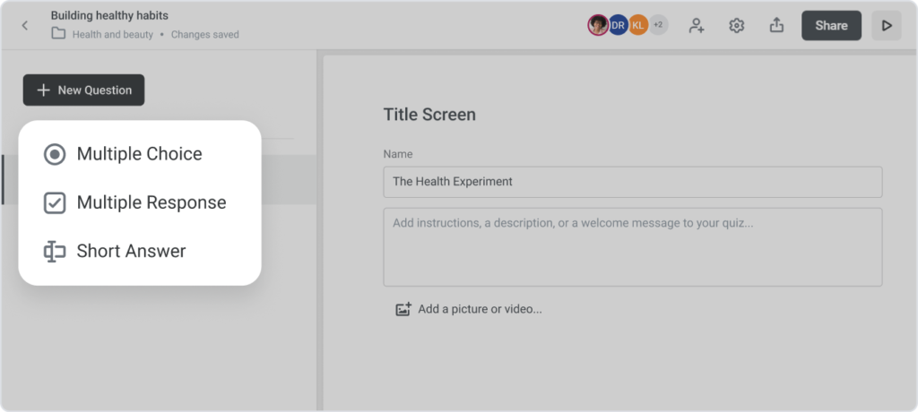Screen dimensions: 918x412
Task: Choose Multiple Choice question type
Action: (139, 154)
